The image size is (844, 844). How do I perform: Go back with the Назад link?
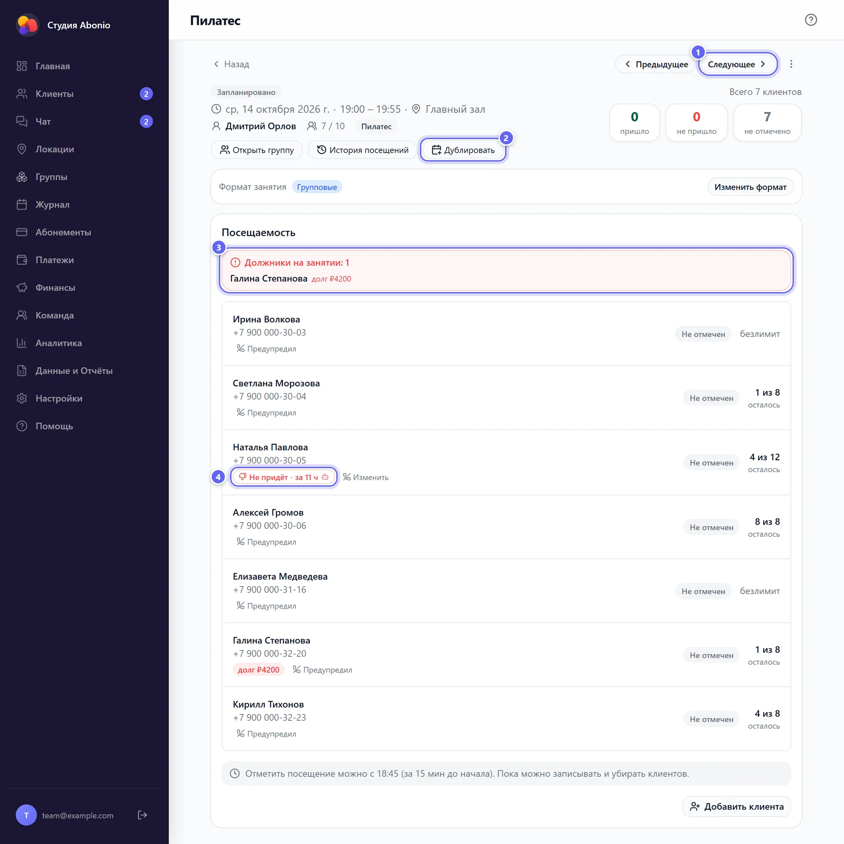231,64
